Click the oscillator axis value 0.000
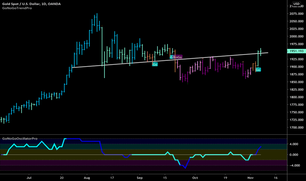 click(294, 155)
